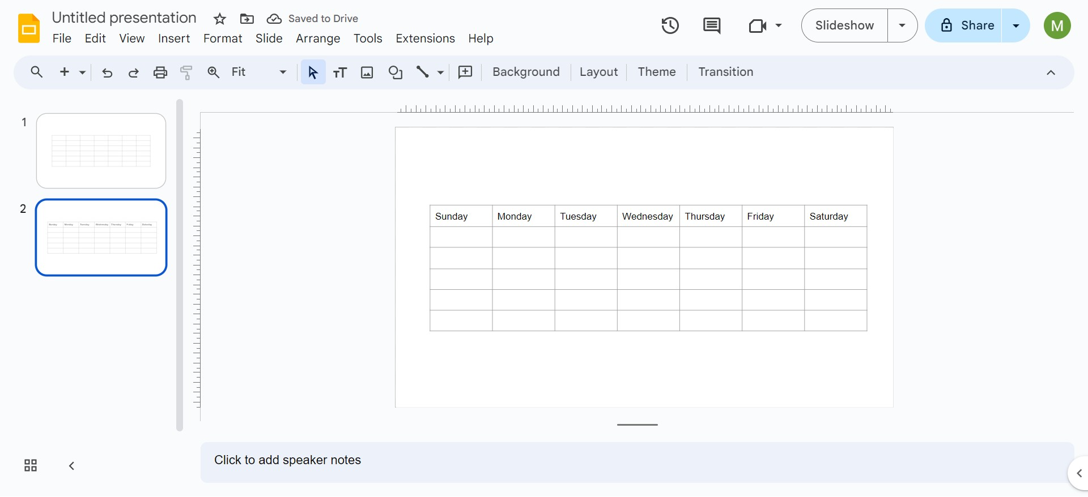Click the add comment toolbar icon
Screen dimensions: 1088x497
click(x=465, y=72)
